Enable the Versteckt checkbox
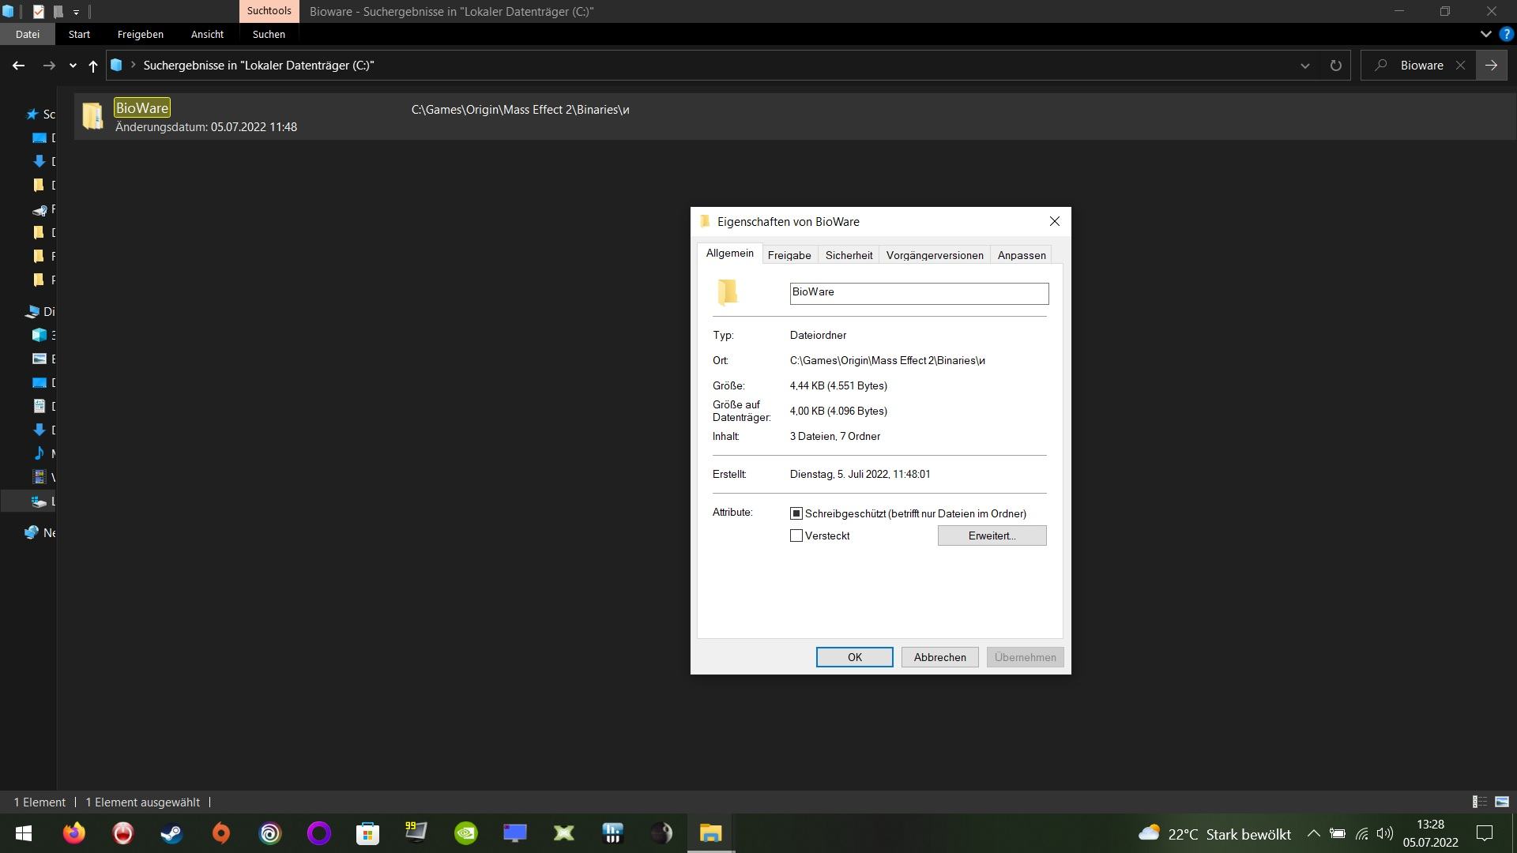This screenshot has width=1517, height=853. click(796, 535)
